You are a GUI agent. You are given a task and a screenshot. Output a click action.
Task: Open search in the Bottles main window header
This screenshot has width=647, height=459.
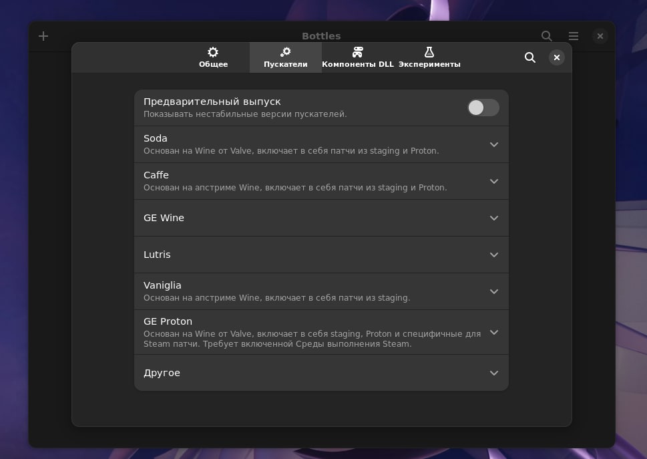click(x=547, y=36)
